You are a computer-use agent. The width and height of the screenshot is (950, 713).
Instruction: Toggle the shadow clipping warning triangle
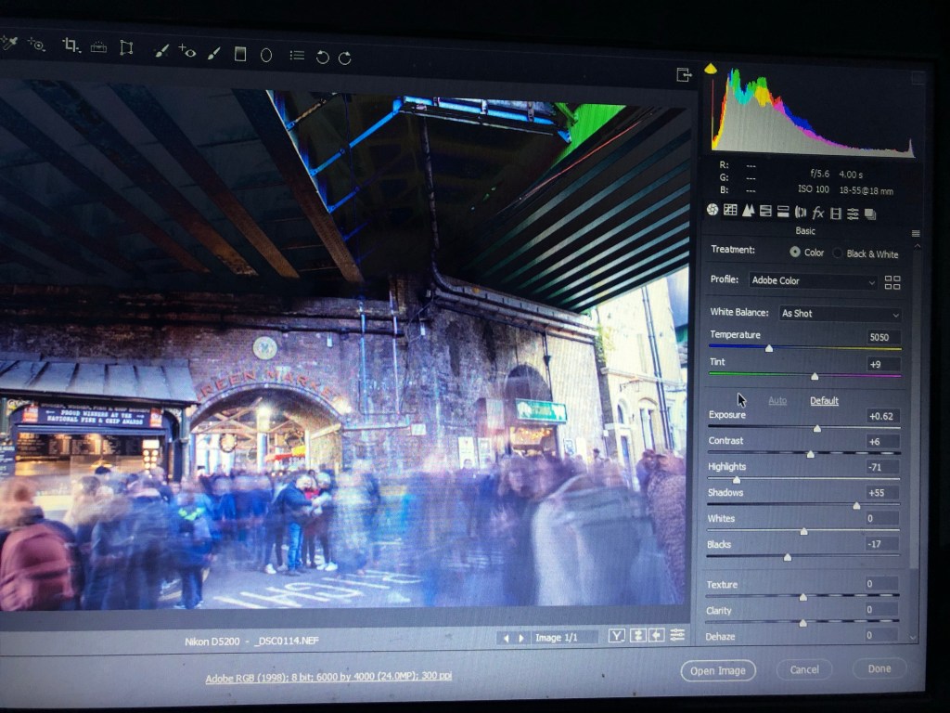711,69
